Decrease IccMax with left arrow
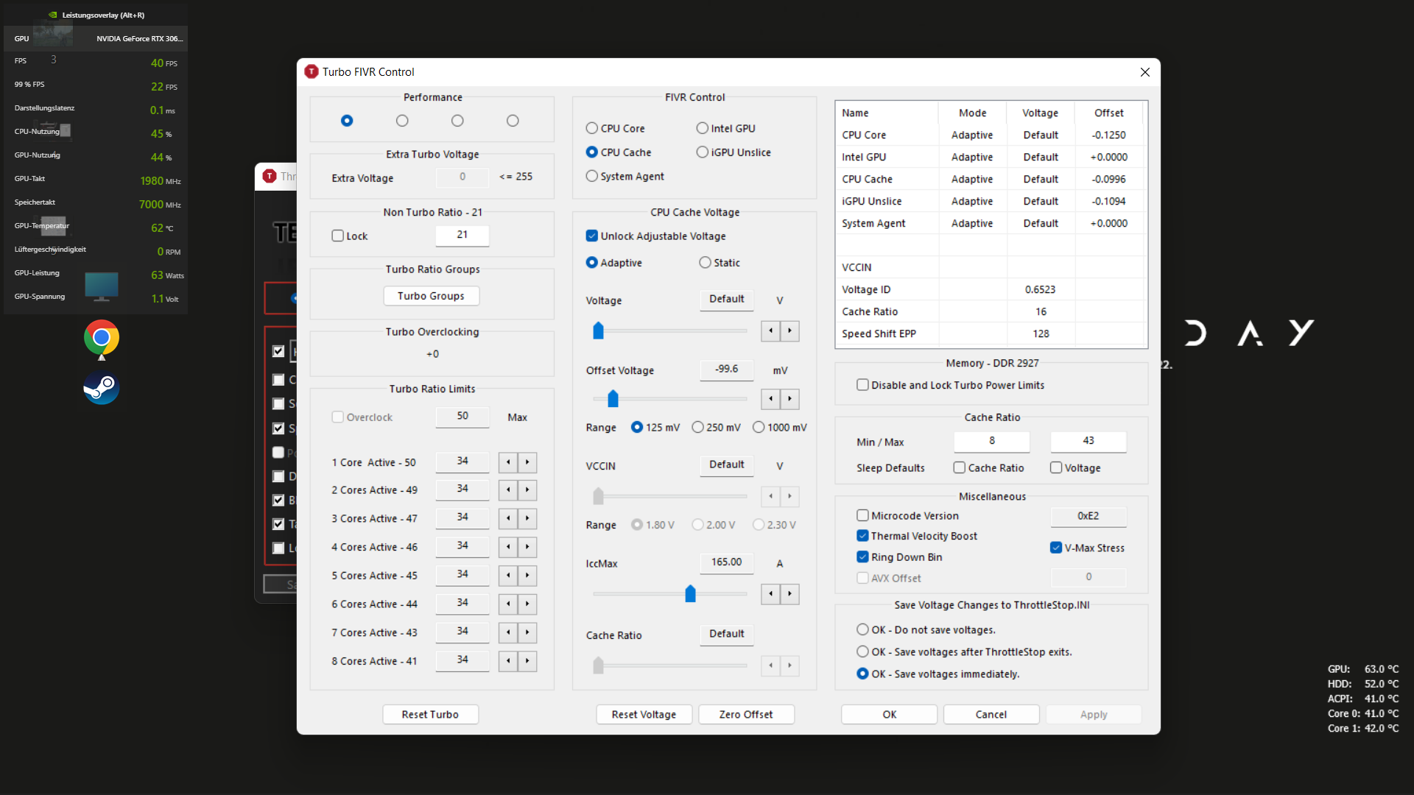The width and height of the screenshot is (1414, 795). (770, 593)
